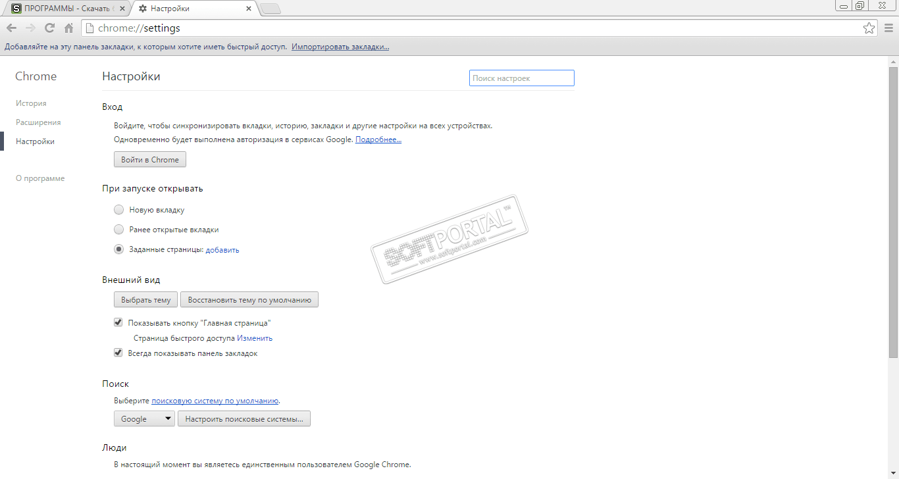Viewport: 899px width, 479px height.
Task: Open the поисковую систему по умолчанию link
Action: (x=215, y=400)
